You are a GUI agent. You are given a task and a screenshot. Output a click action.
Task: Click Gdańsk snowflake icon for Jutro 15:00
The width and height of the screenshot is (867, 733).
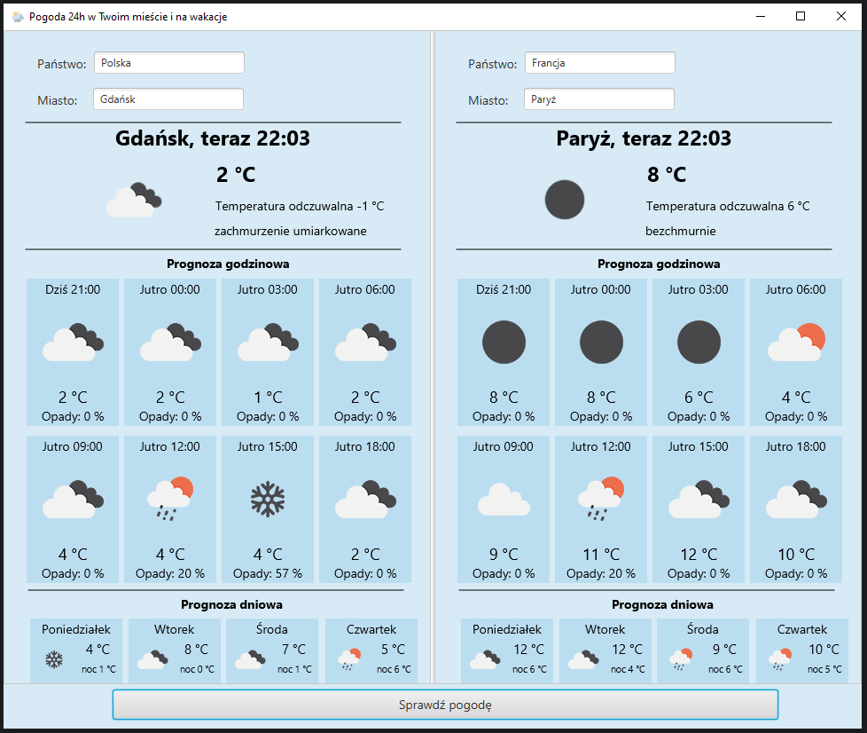(268, 500)
